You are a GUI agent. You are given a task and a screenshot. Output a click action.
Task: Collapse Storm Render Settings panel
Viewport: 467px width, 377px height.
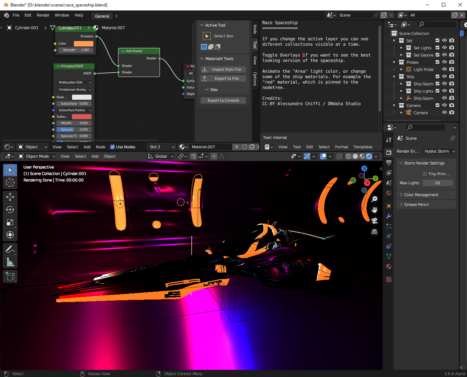pos(426,163)
